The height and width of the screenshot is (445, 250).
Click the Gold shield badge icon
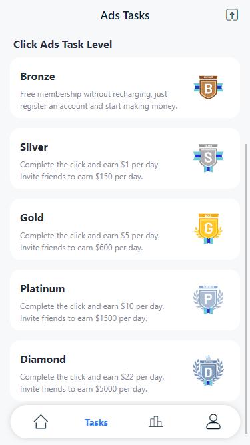click(208, 229)
